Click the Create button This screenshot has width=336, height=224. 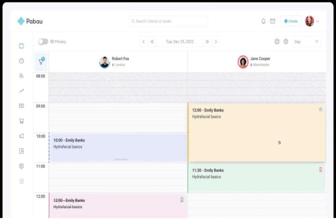click(x=291, y=21)
